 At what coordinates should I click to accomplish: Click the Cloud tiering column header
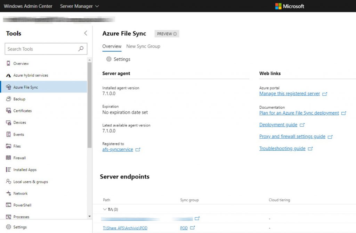(279, 200)
